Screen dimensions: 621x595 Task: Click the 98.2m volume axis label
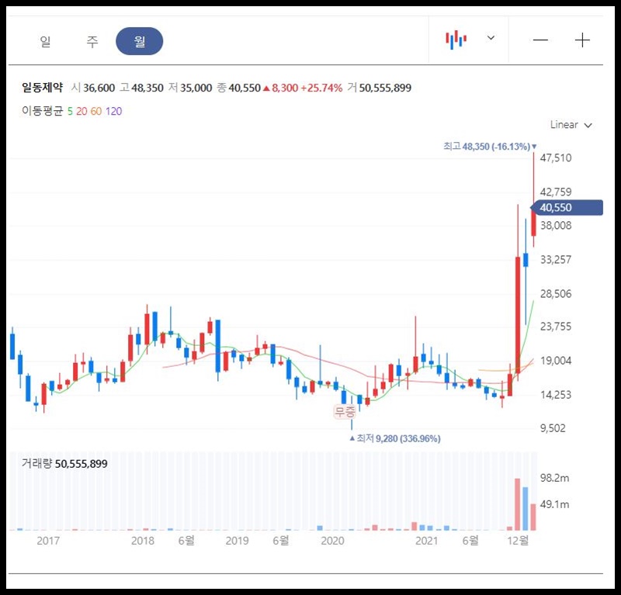(554, 478)
